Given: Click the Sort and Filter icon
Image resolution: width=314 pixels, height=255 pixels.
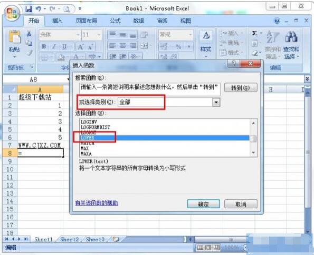Looking at the screenshot, I should pyautogui.click(x=272, y=44).
